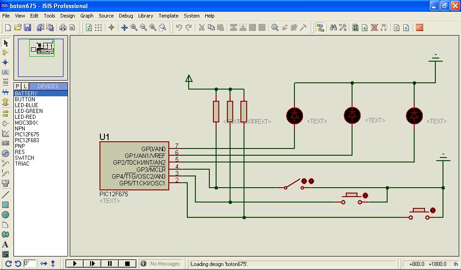Image resolution: width=461 pixels, height=270 pixels.
Task: Zoom to view entire sheet
Action: [153, 27]
